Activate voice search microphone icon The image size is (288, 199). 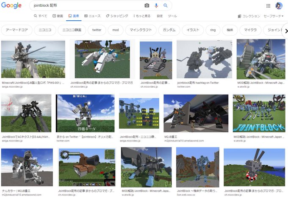156,6
